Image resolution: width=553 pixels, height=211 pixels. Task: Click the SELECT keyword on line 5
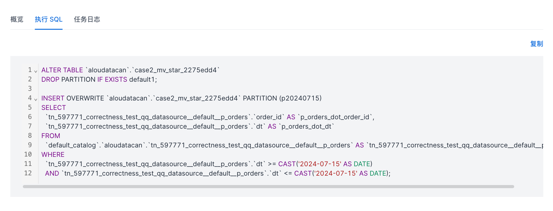(54, 108)
